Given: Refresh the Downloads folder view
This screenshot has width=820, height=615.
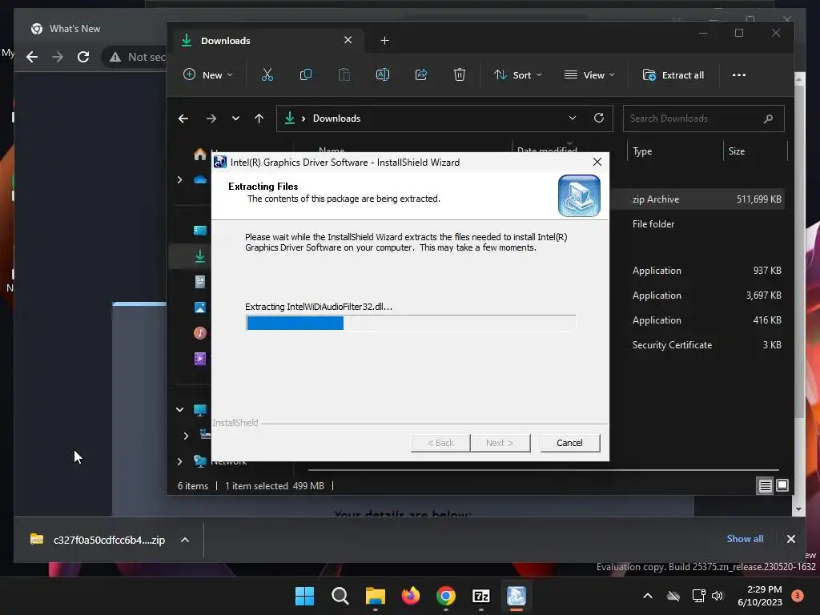Looking at the screenshot, I should click(x=599, y=118).
